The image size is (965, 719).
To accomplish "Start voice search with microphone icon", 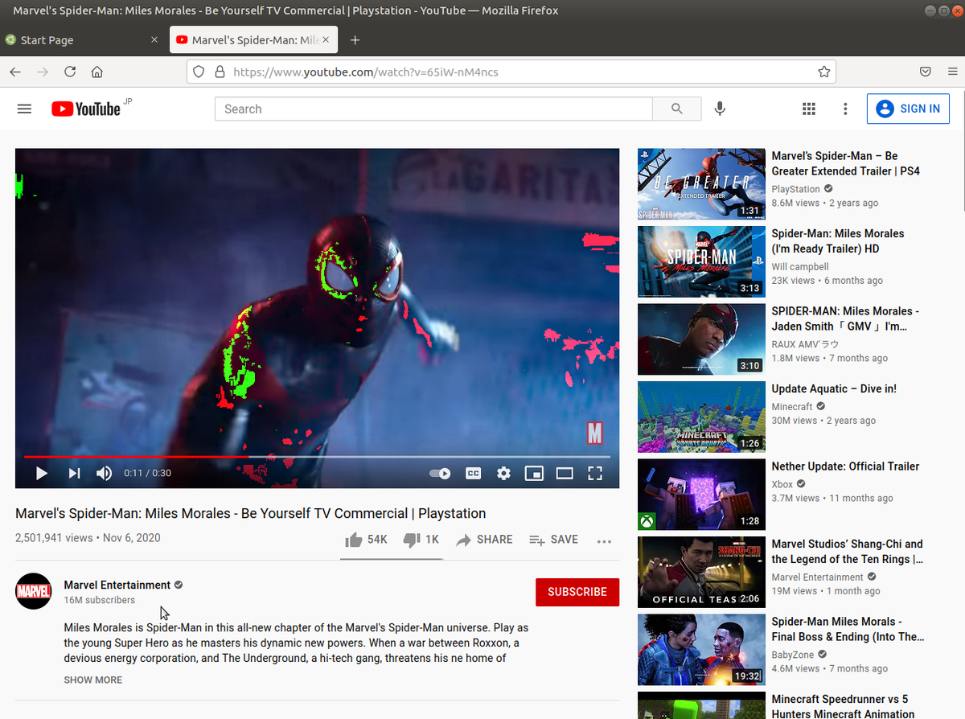I will [720, 109].
